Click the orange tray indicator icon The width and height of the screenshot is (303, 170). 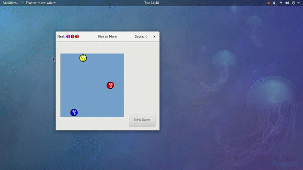[268, 3]
